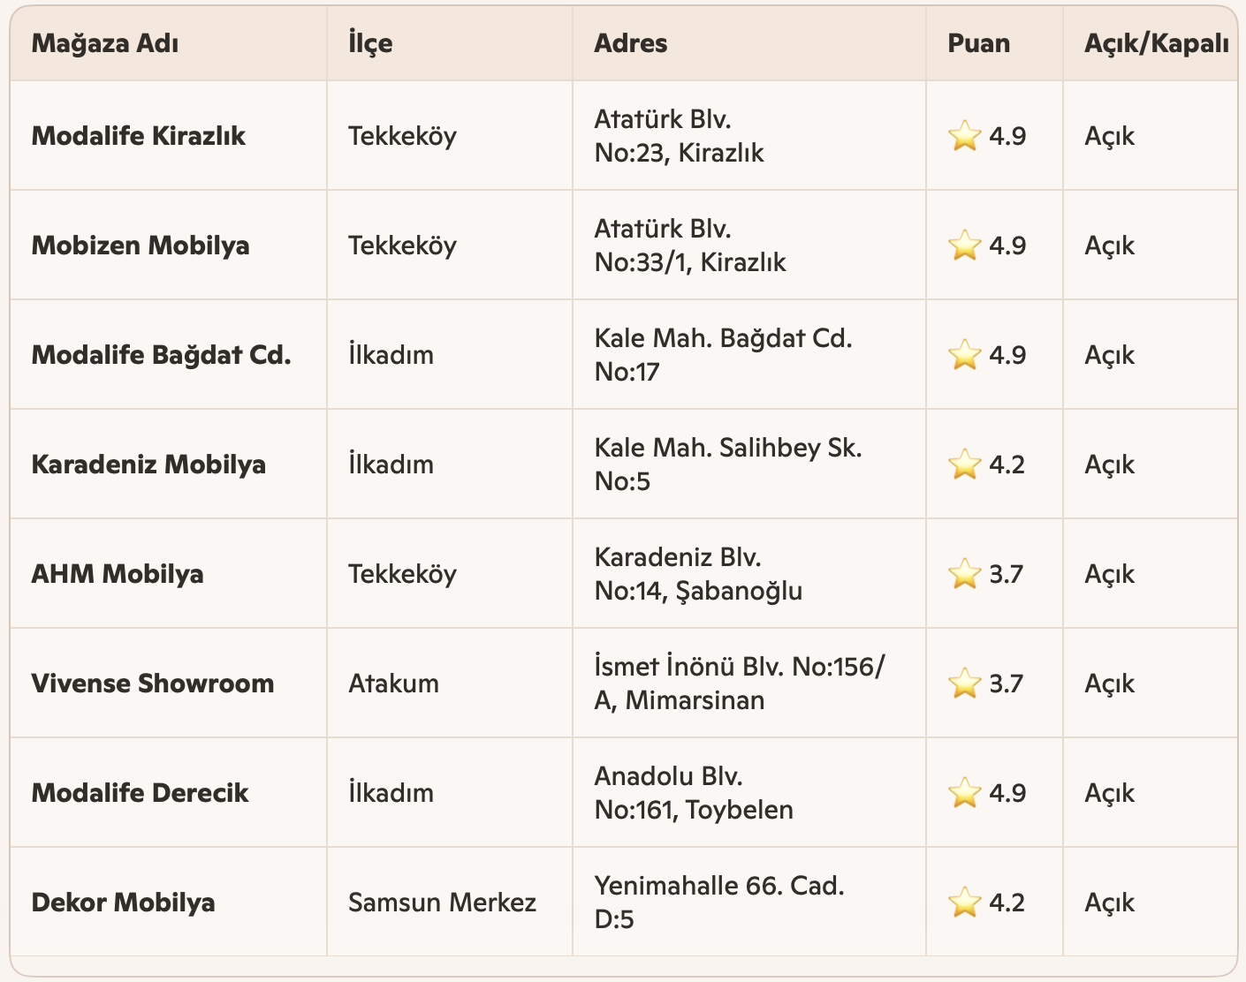Screen dimensions: 1246x982
Task: Click the star icon for Karadeniz Mobilya
Action: (x=964, y=465)
